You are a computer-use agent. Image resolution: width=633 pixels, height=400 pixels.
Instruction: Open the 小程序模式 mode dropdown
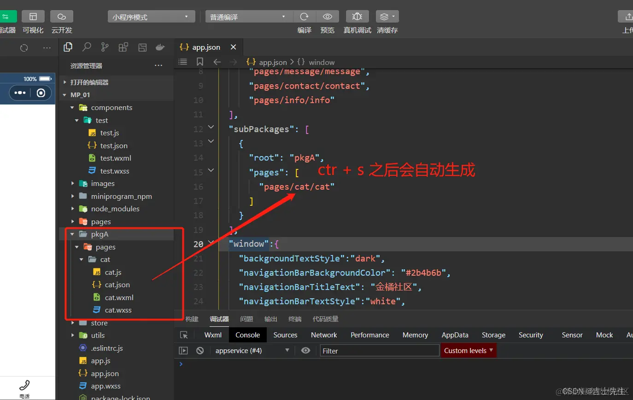click(151, 17)
